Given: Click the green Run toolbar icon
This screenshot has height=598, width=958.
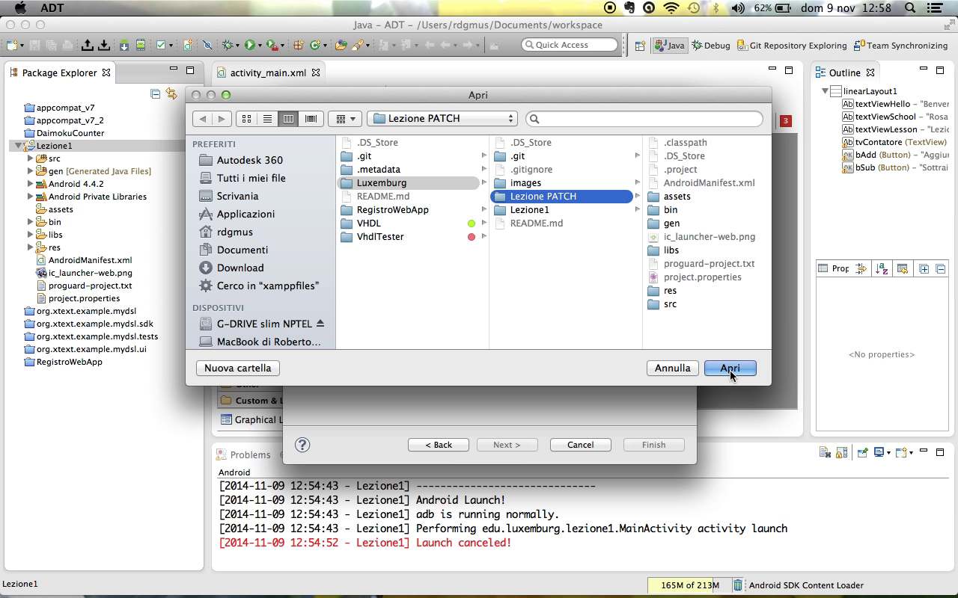Looking at the screenshot, I should pyautogui.click(x=250, y=45).
